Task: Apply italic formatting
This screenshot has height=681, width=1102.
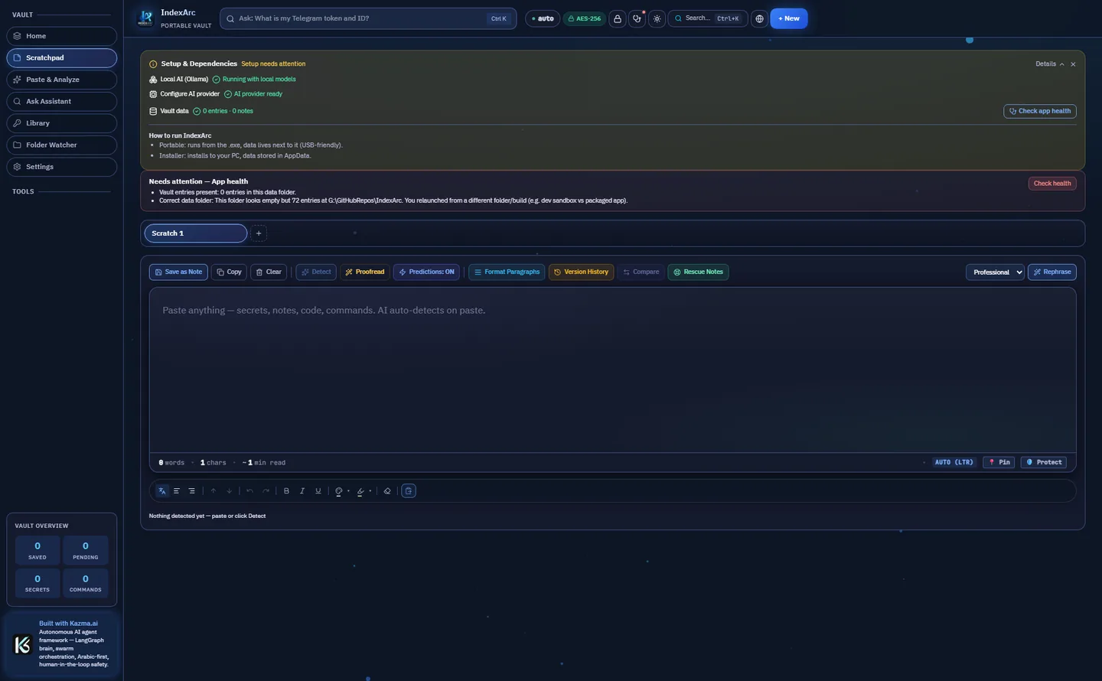Action: click(x=302, y=491)
